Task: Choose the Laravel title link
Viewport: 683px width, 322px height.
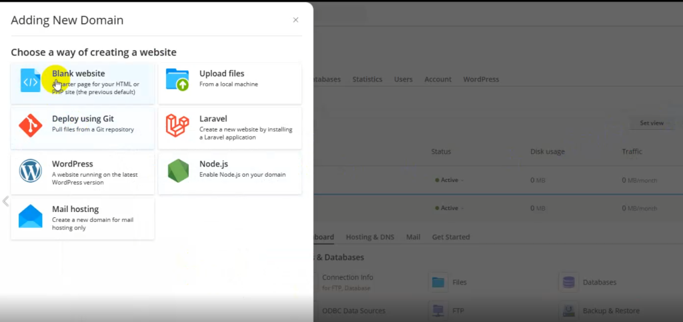Action: coord(213,119)
